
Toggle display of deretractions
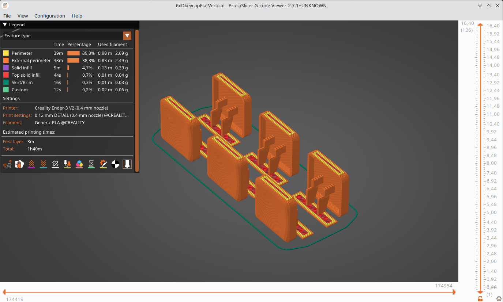pos(43,164)
